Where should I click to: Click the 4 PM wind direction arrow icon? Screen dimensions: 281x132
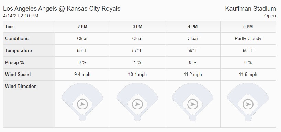click(x=193, y=104)
